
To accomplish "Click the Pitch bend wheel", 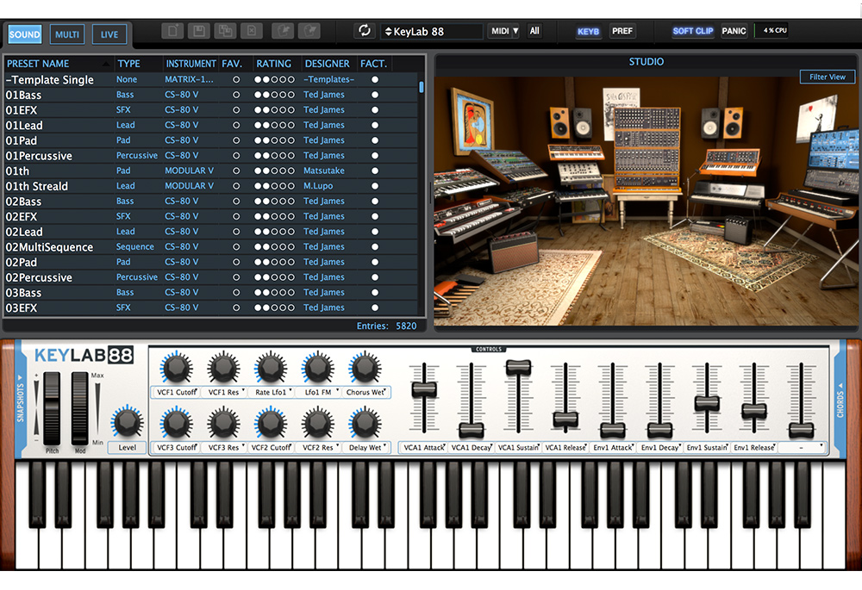I will (52, 408).
